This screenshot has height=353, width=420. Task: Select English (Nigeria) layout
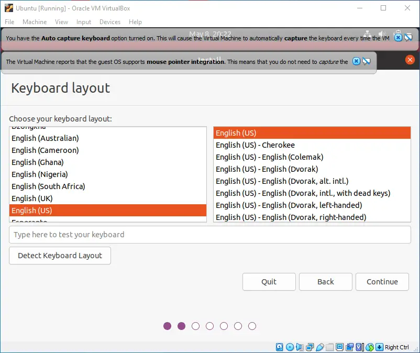(108, 174)
